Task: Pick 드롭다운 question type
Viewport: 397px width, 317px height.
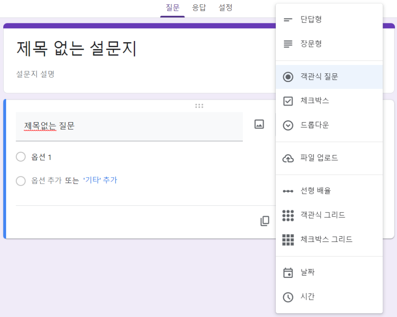Action: pos(329,125)
